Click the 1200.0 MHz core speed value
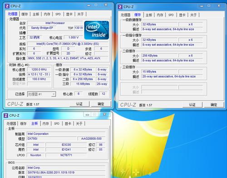 point(39,70)
